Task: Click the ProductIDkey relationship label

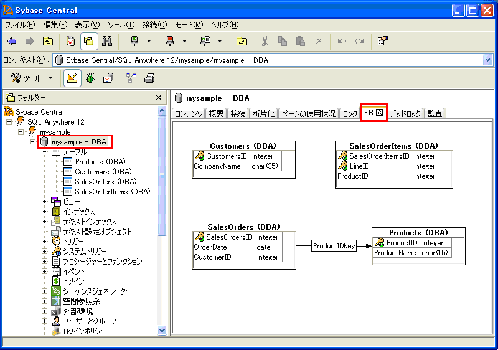Action: click(334, 246)
